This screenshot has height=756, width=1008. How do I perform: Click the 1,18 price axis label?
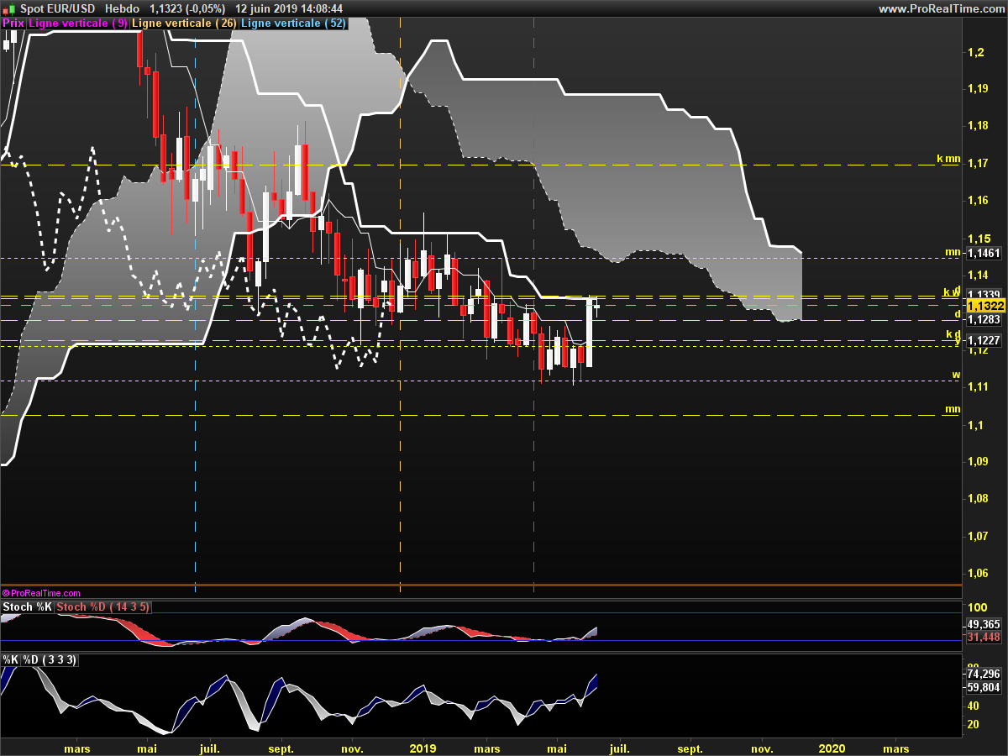pos(978,126)
